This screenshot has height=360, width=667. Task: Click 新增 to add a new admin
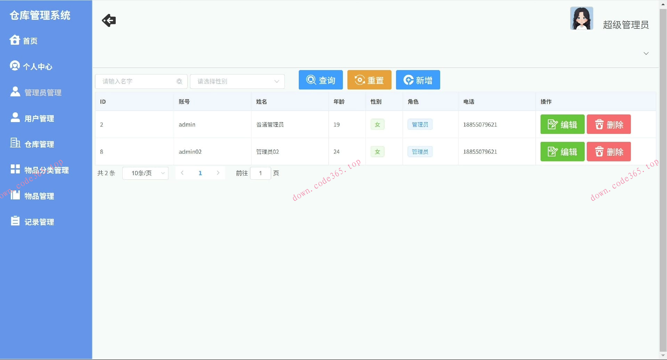(418, 80)
